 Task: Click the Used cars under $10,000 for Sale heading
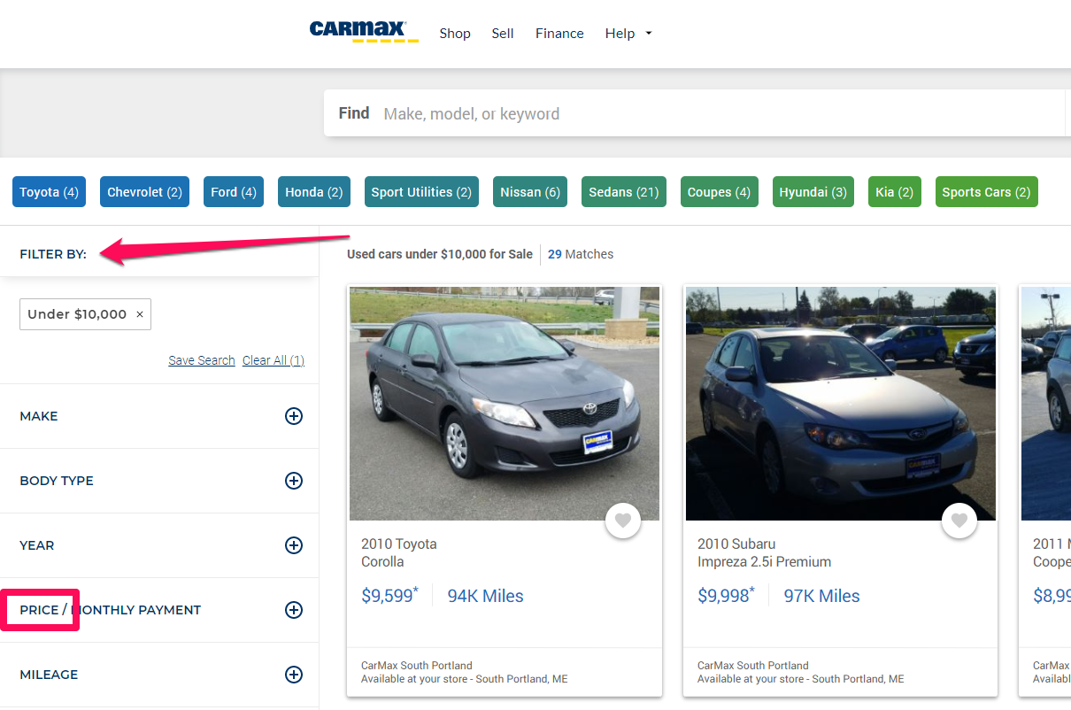440,254
